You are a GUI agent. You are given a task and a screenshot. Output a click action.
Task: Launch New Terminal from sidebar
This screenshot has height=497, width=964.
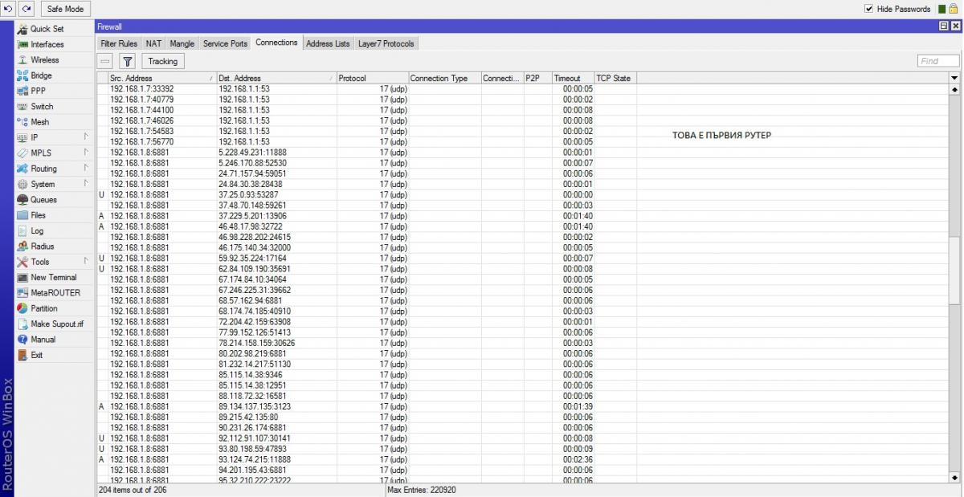point(53,278)
